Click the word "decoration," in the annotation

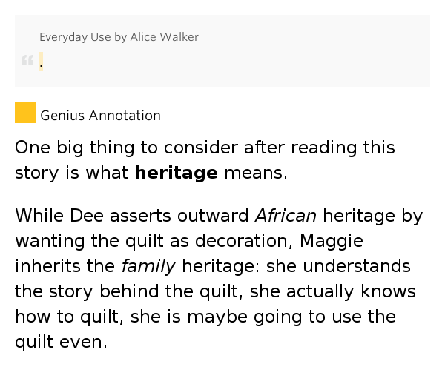click(244, 241)
